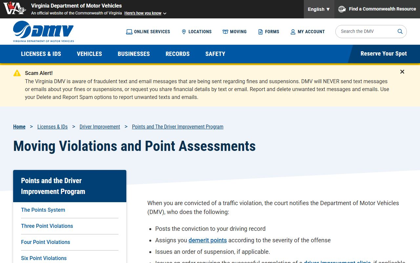Go to Online Services text link
420x263 pixels.
[152, 32]
